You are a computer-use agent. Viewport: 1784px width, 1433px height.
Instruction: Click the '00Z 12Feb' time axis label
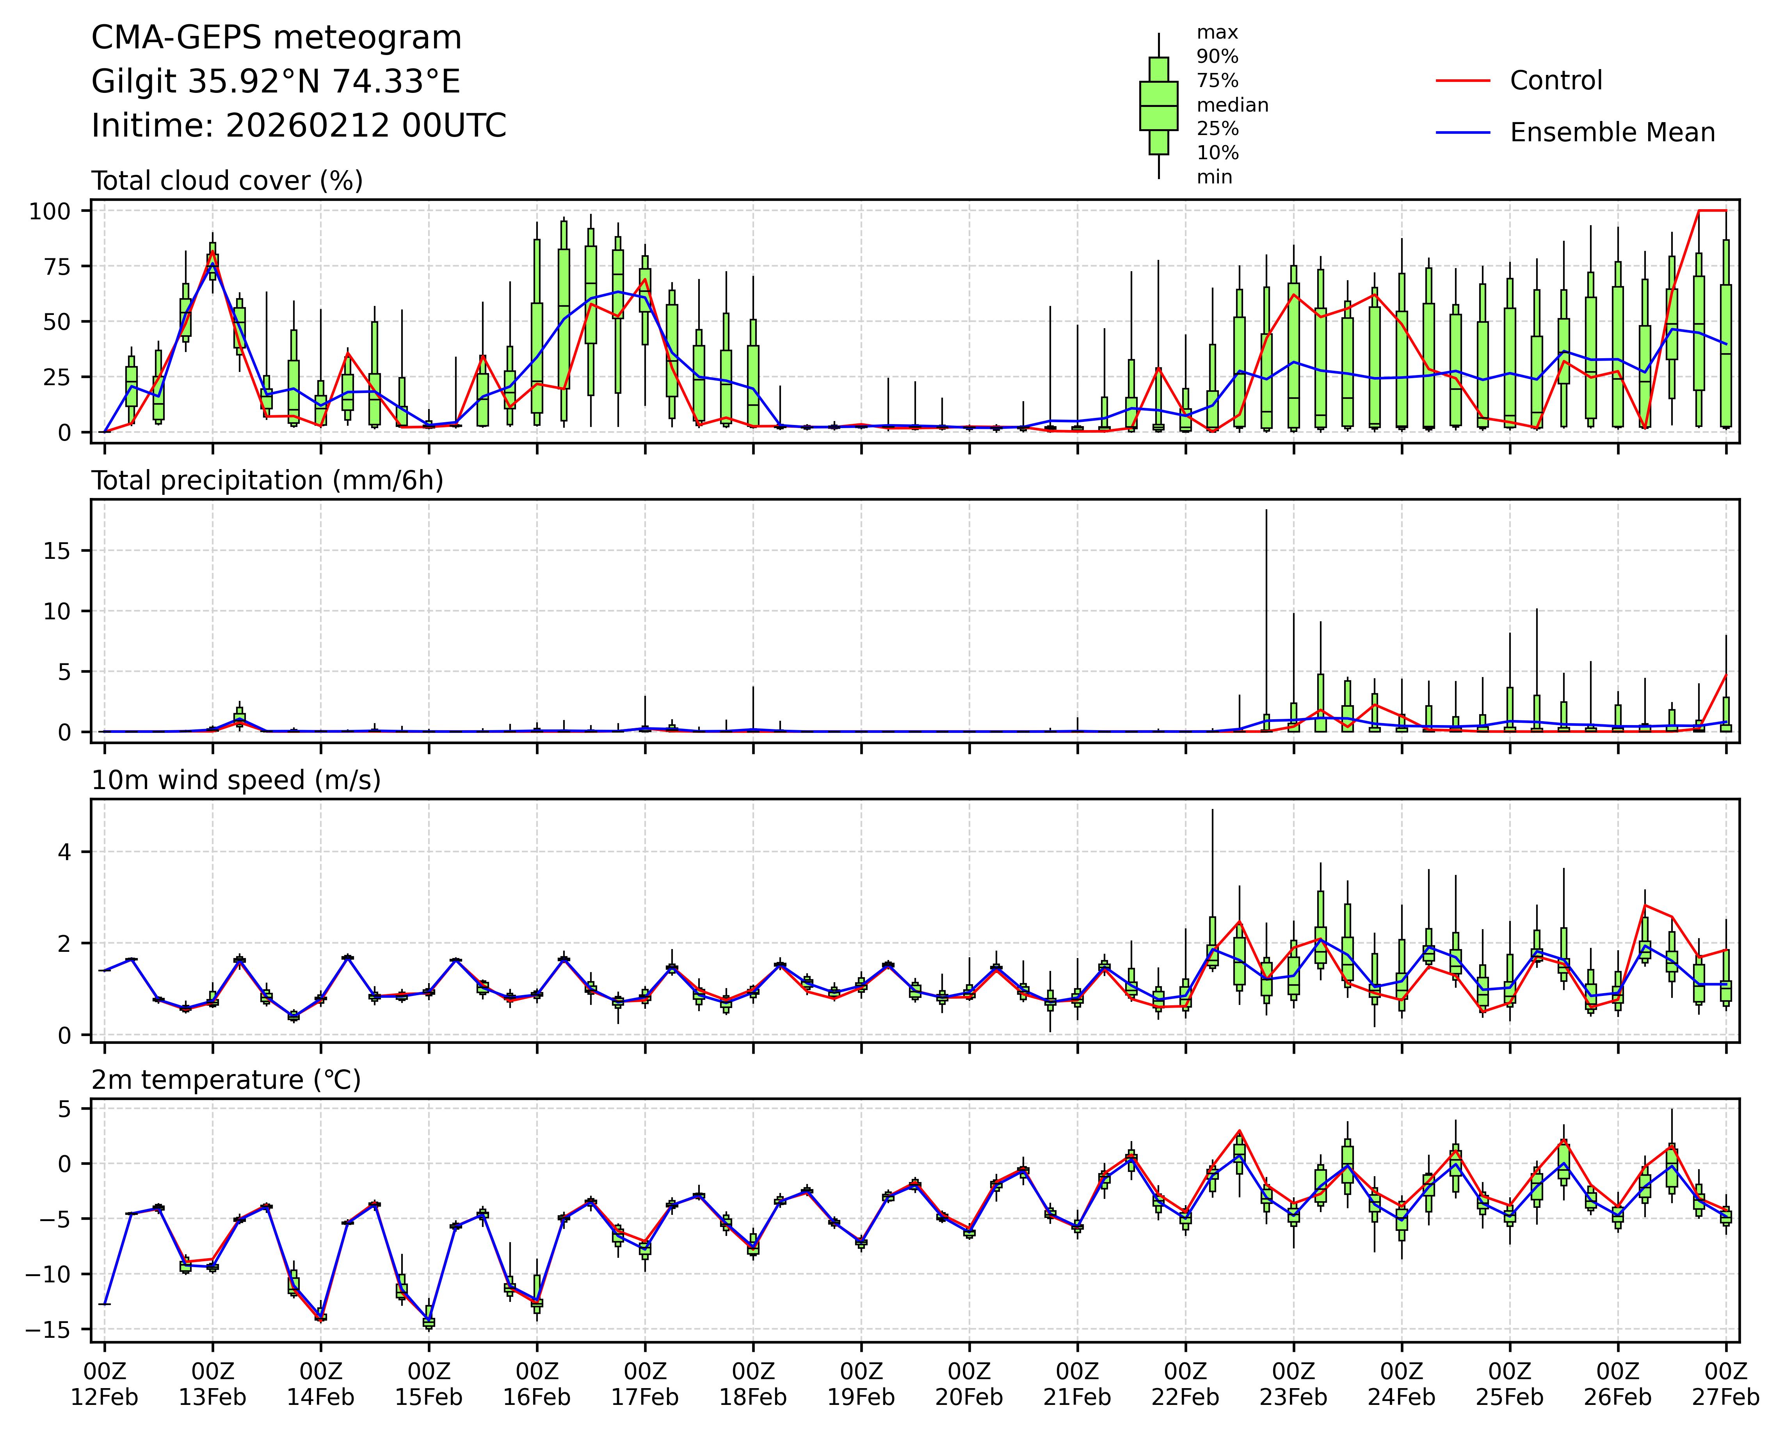(104, 1384)
